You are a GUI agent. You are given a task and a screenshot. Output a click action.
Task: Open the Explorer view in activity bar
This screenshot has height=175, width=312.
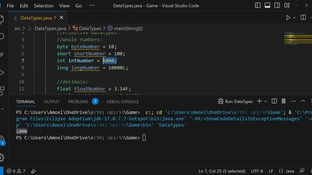tap(1, 19)
